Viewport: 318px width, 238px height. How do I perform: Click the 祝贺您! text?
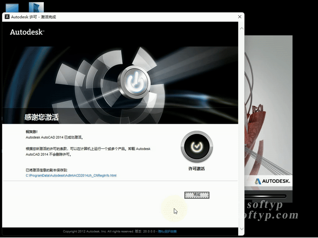[x=32, y=132]
